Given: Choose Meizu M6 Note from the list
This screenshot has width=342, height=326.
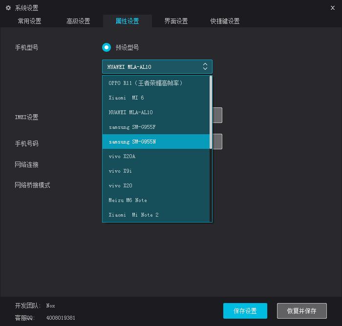Looking at the screenshot, I should point(156,200).
